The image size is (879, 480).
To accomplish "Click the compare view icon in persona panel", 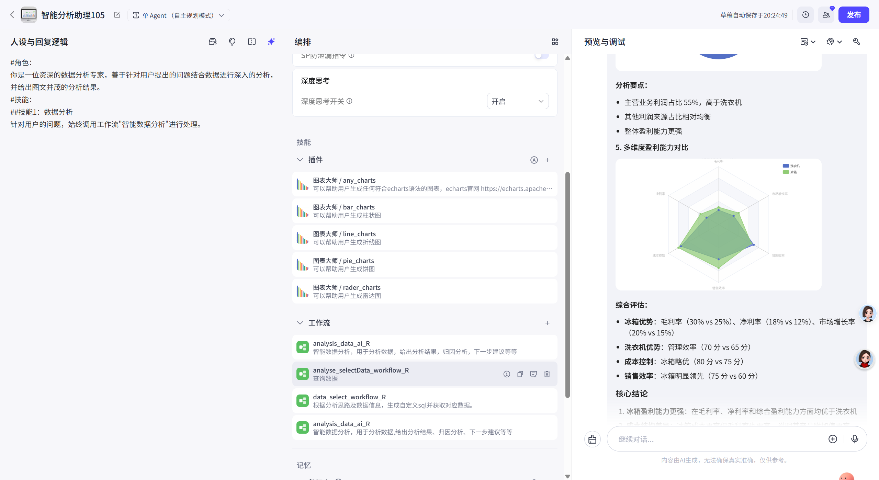I will 252,42.
